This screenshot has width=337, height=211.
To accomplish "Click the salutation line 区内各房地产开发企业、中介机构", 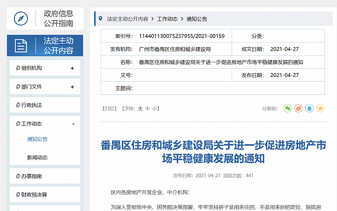I will [x=150, y=192].
